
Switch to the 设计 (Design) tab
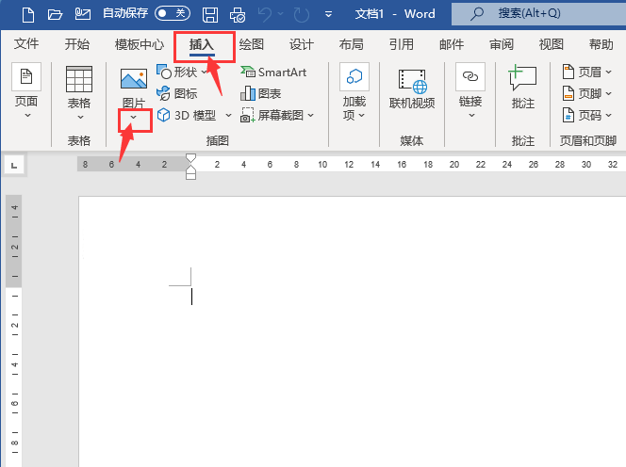tap(302, 44)
